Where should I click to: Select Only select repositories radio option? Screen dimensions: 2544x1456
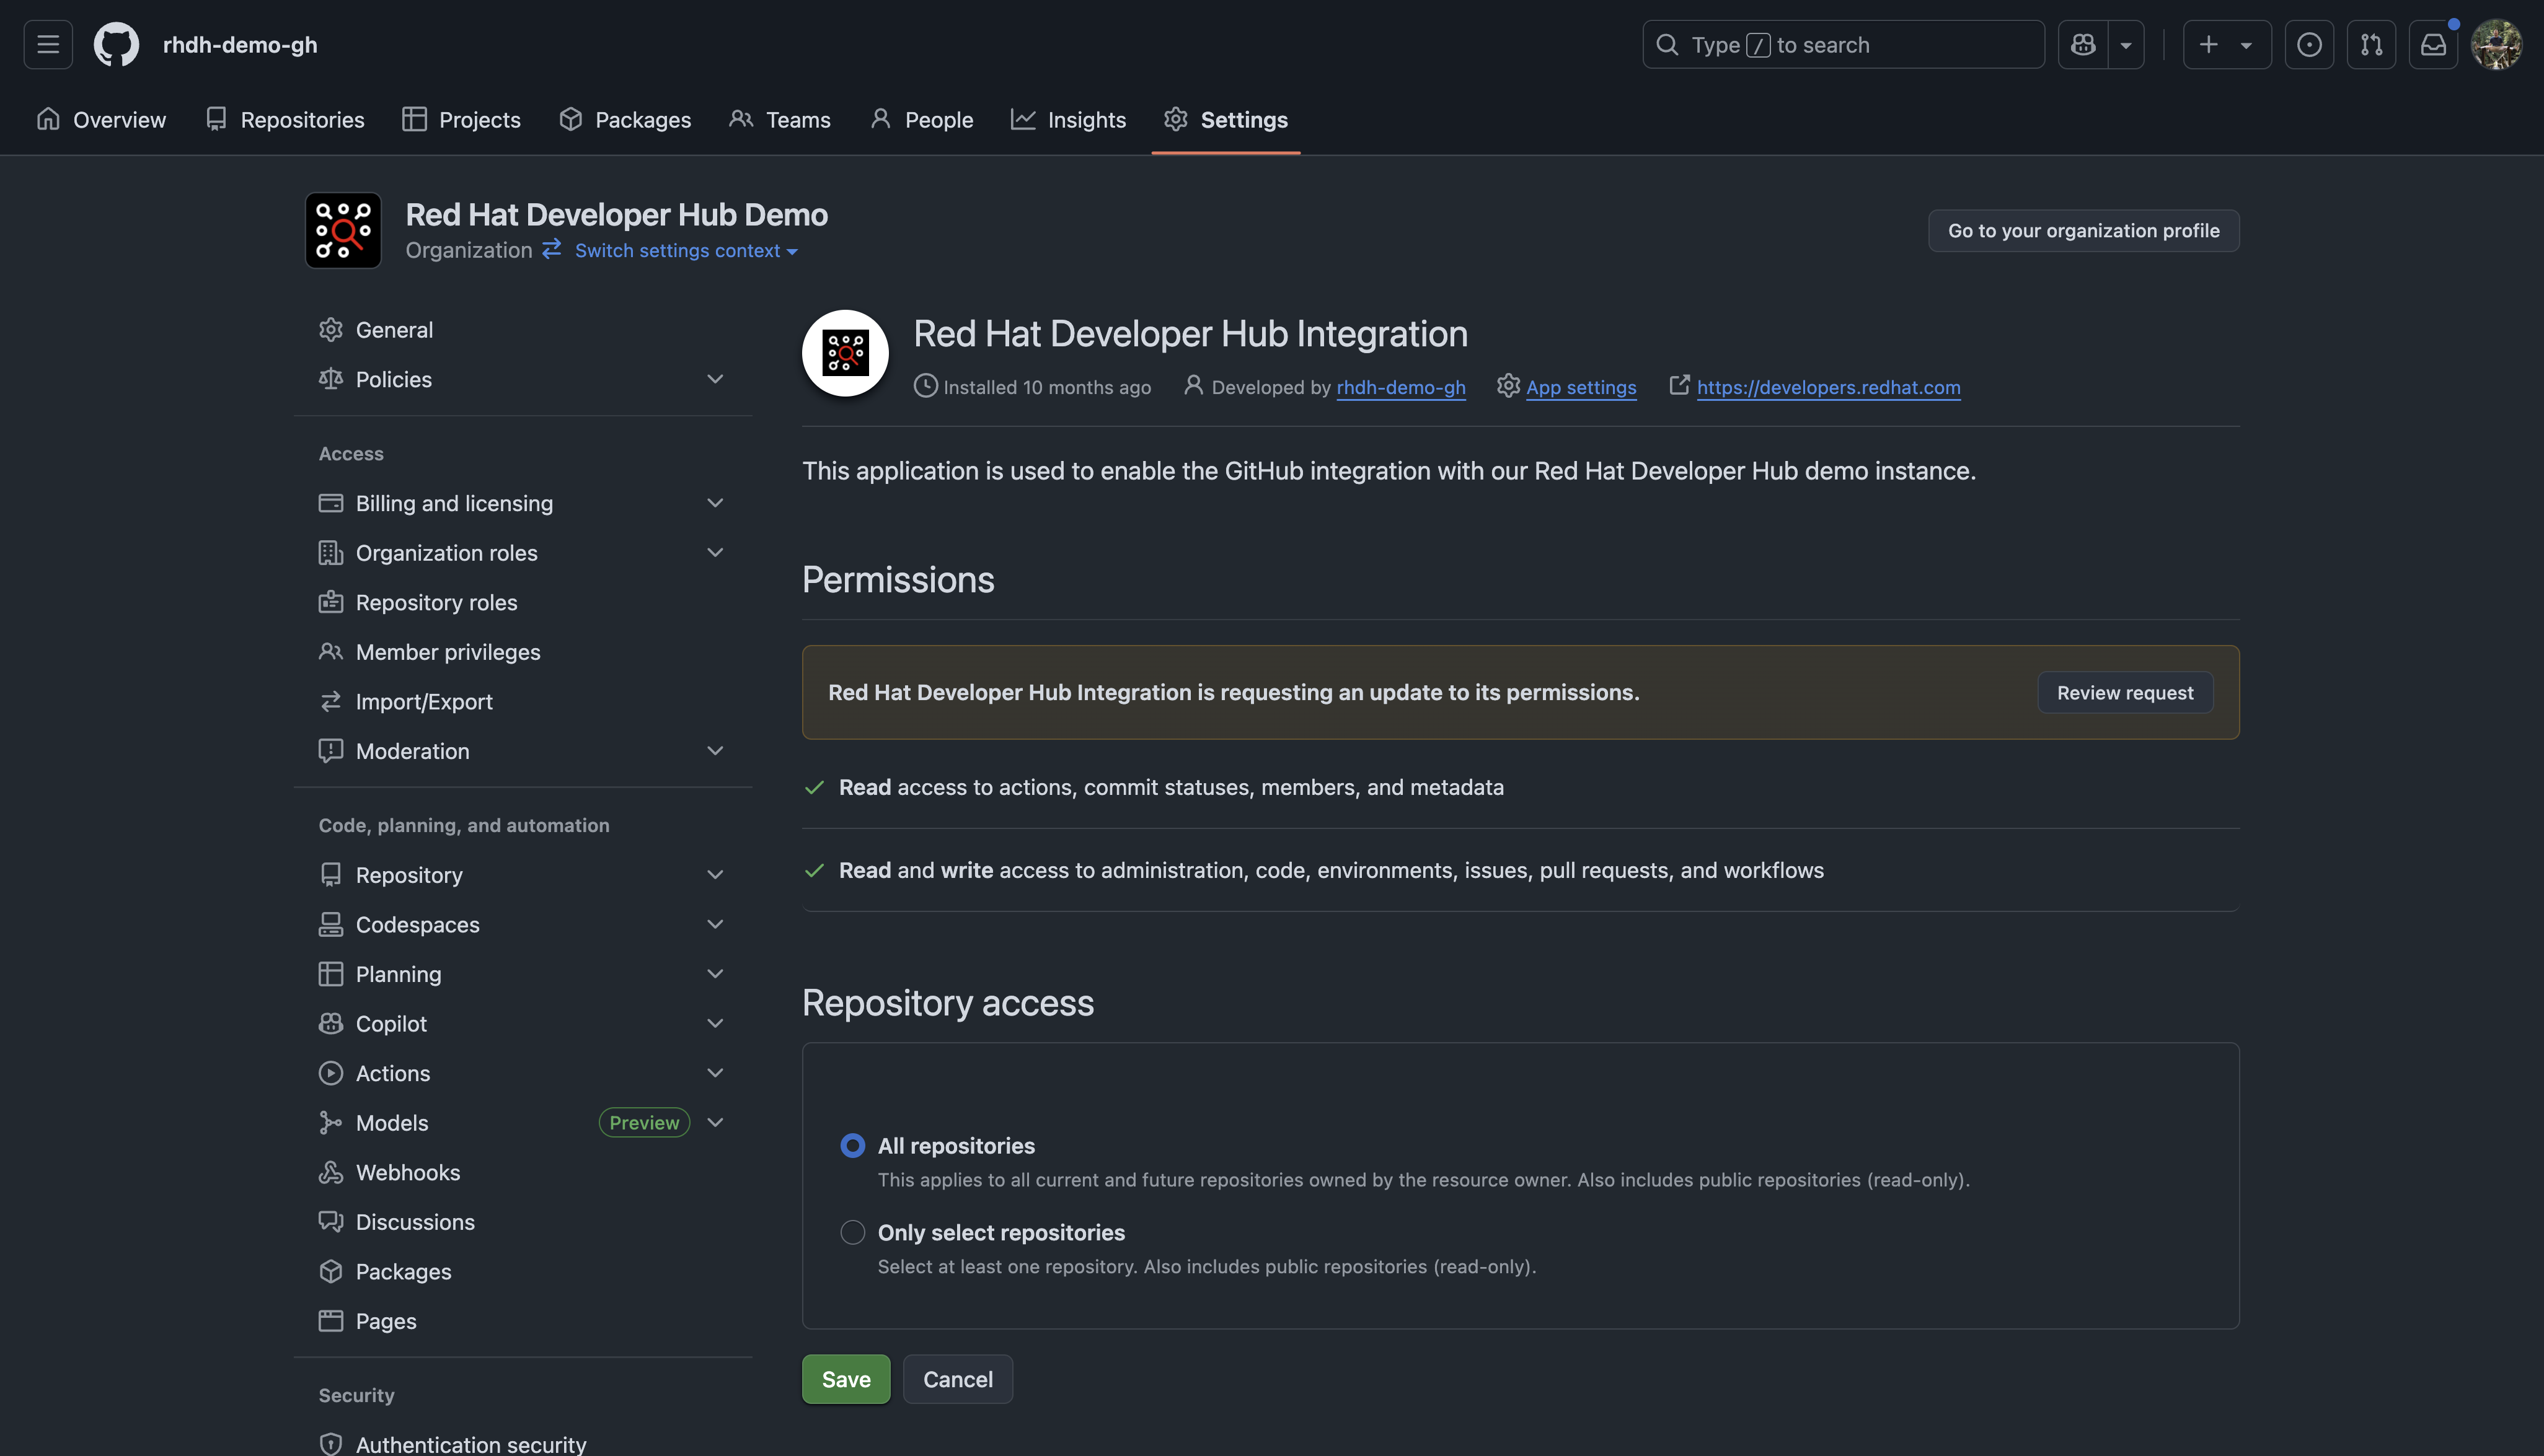click(852, 1233)
